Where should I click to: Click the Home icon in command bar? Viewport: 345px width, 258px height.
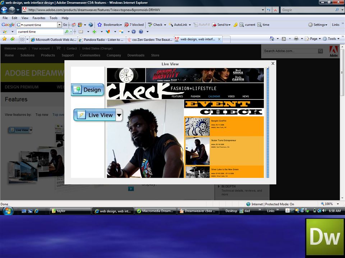click(272, 39)
